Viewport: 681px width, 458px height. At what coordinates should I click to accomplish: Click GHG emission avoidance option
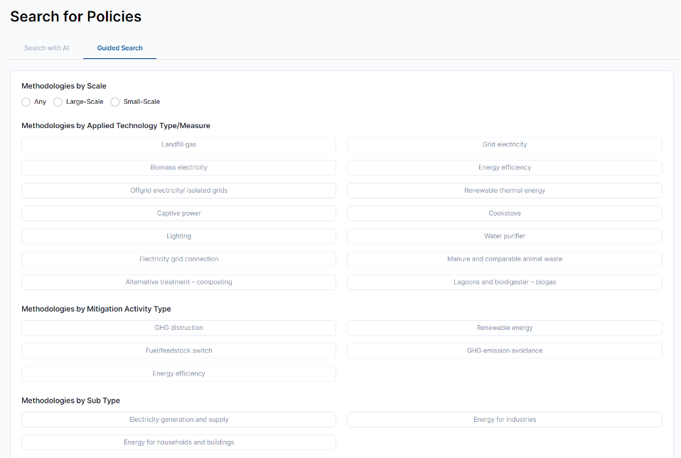(504, 351)
